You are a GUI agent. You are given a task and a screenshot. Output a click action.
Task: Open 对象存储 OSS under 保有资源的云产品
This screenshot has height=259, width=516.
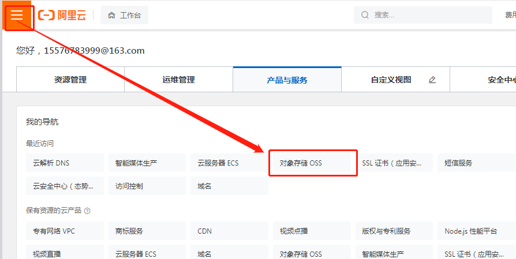point(312,252)
